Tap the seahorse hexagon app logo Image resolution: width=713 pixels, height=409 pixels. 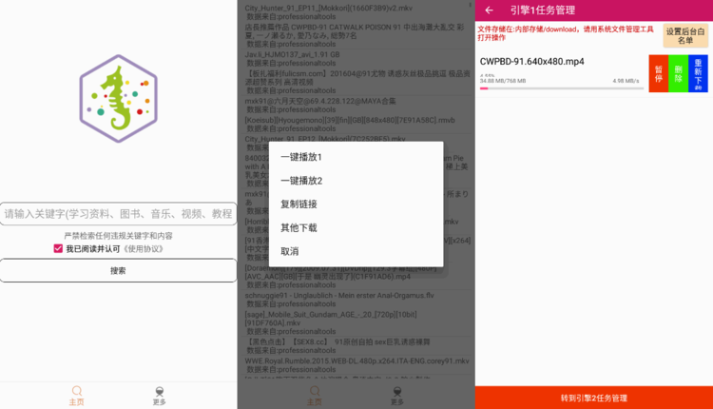click(x=118, y=99)
